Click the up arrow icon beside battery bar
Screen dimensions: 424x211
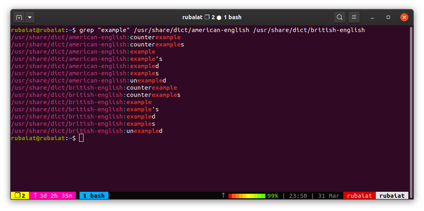(223, 196)
